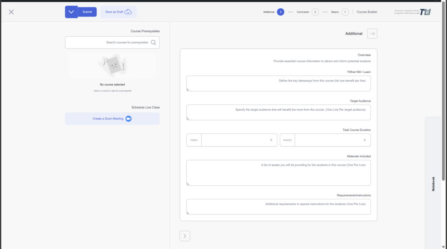Click the arrow icon beside Additional heading

[x=372, y=34]
